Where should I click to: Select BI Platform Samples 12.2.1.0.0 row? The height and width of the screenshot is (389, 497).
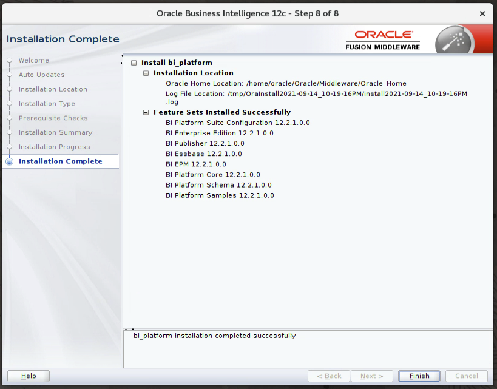pos(220,195)
